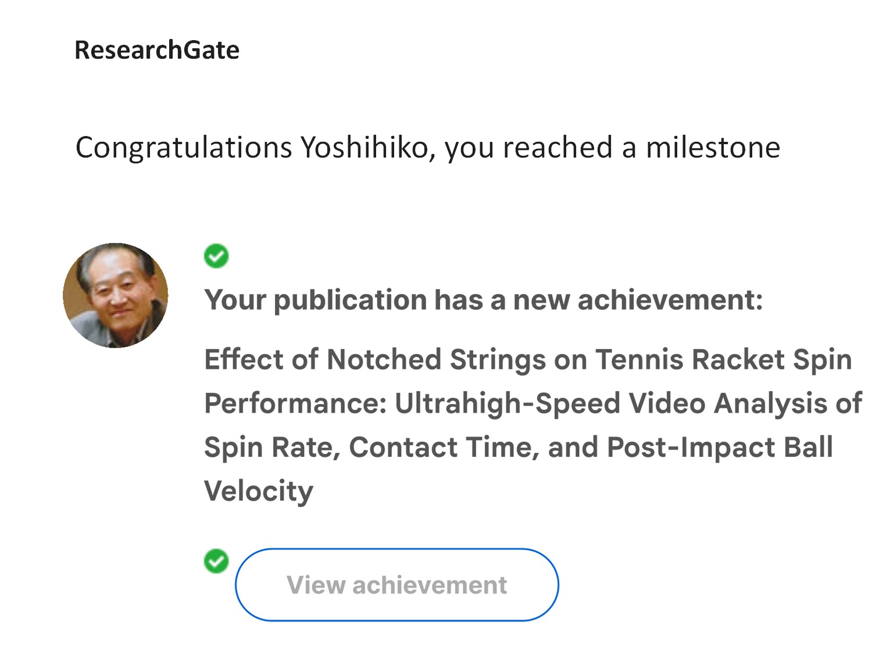Click the word "Velocity" ending the title
The width and height of the screenshot is (872, 654).
click(x=259, y=492)
